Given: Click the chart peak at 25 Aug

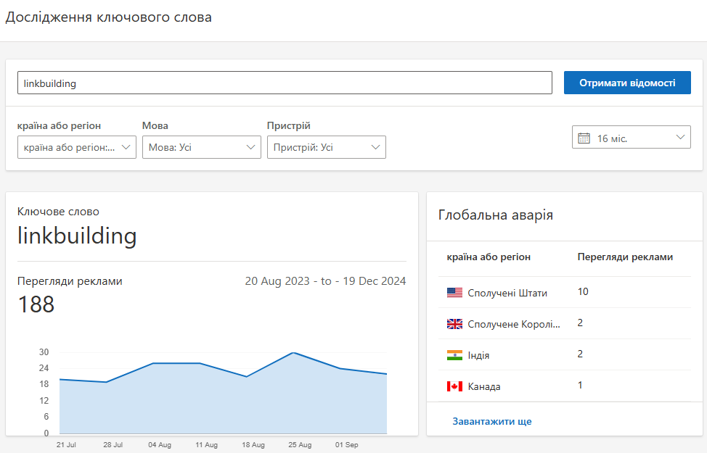Looking at the screenshot, I should 293,353.
